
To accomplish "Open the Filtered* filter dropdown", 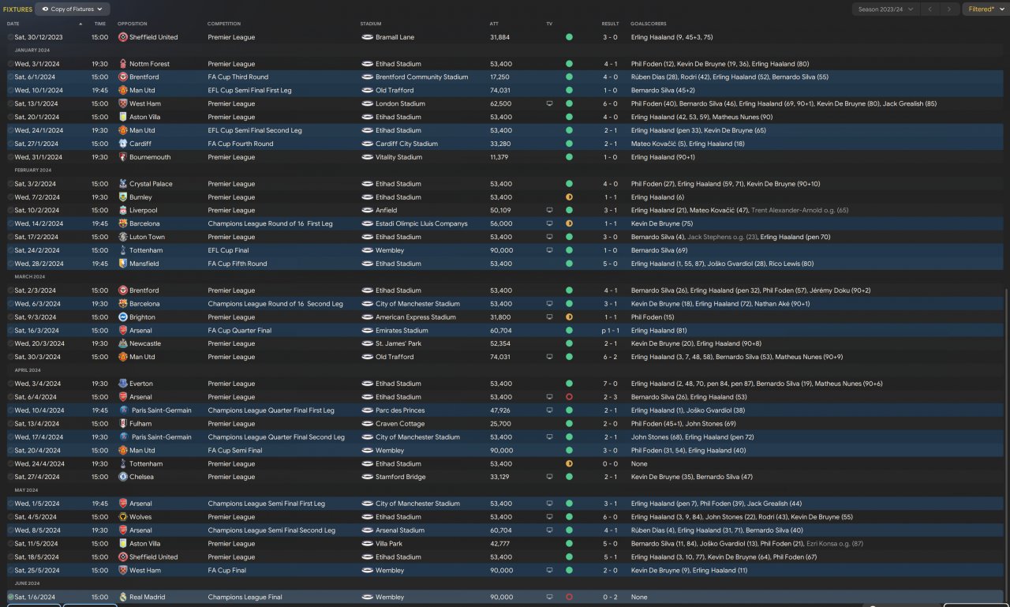I will 986,9.
